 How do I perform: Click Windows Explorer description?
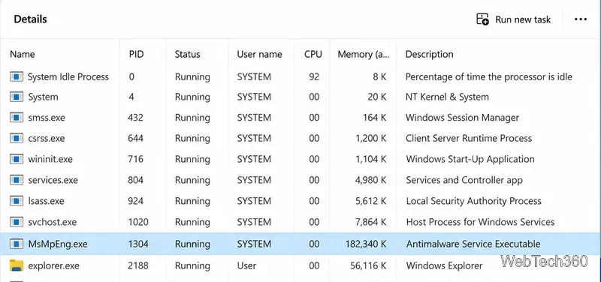pos(444,265)
